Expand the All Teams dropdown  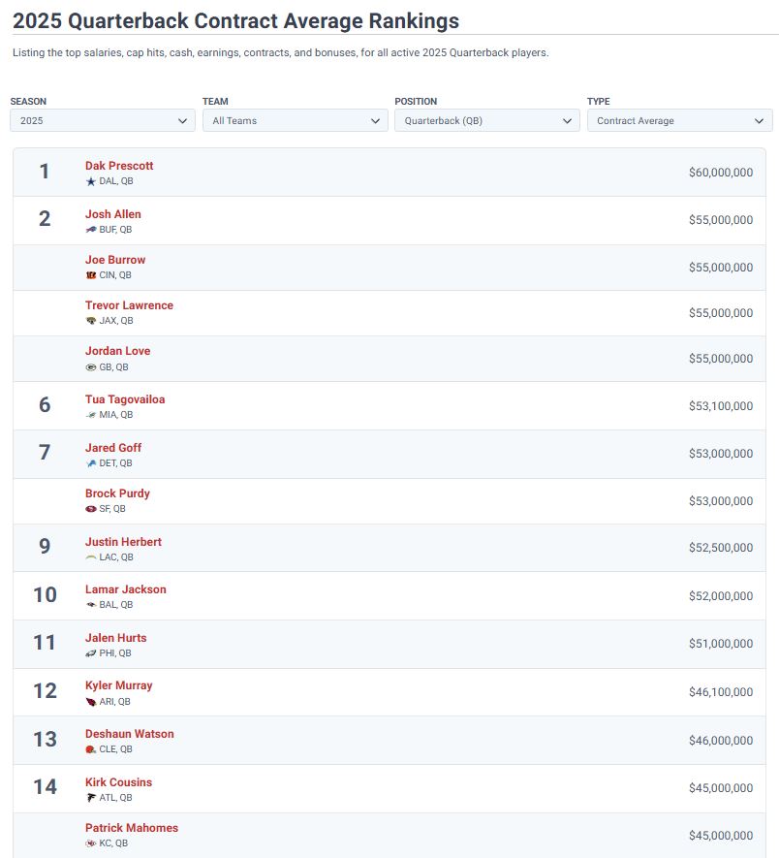[295, 121]
